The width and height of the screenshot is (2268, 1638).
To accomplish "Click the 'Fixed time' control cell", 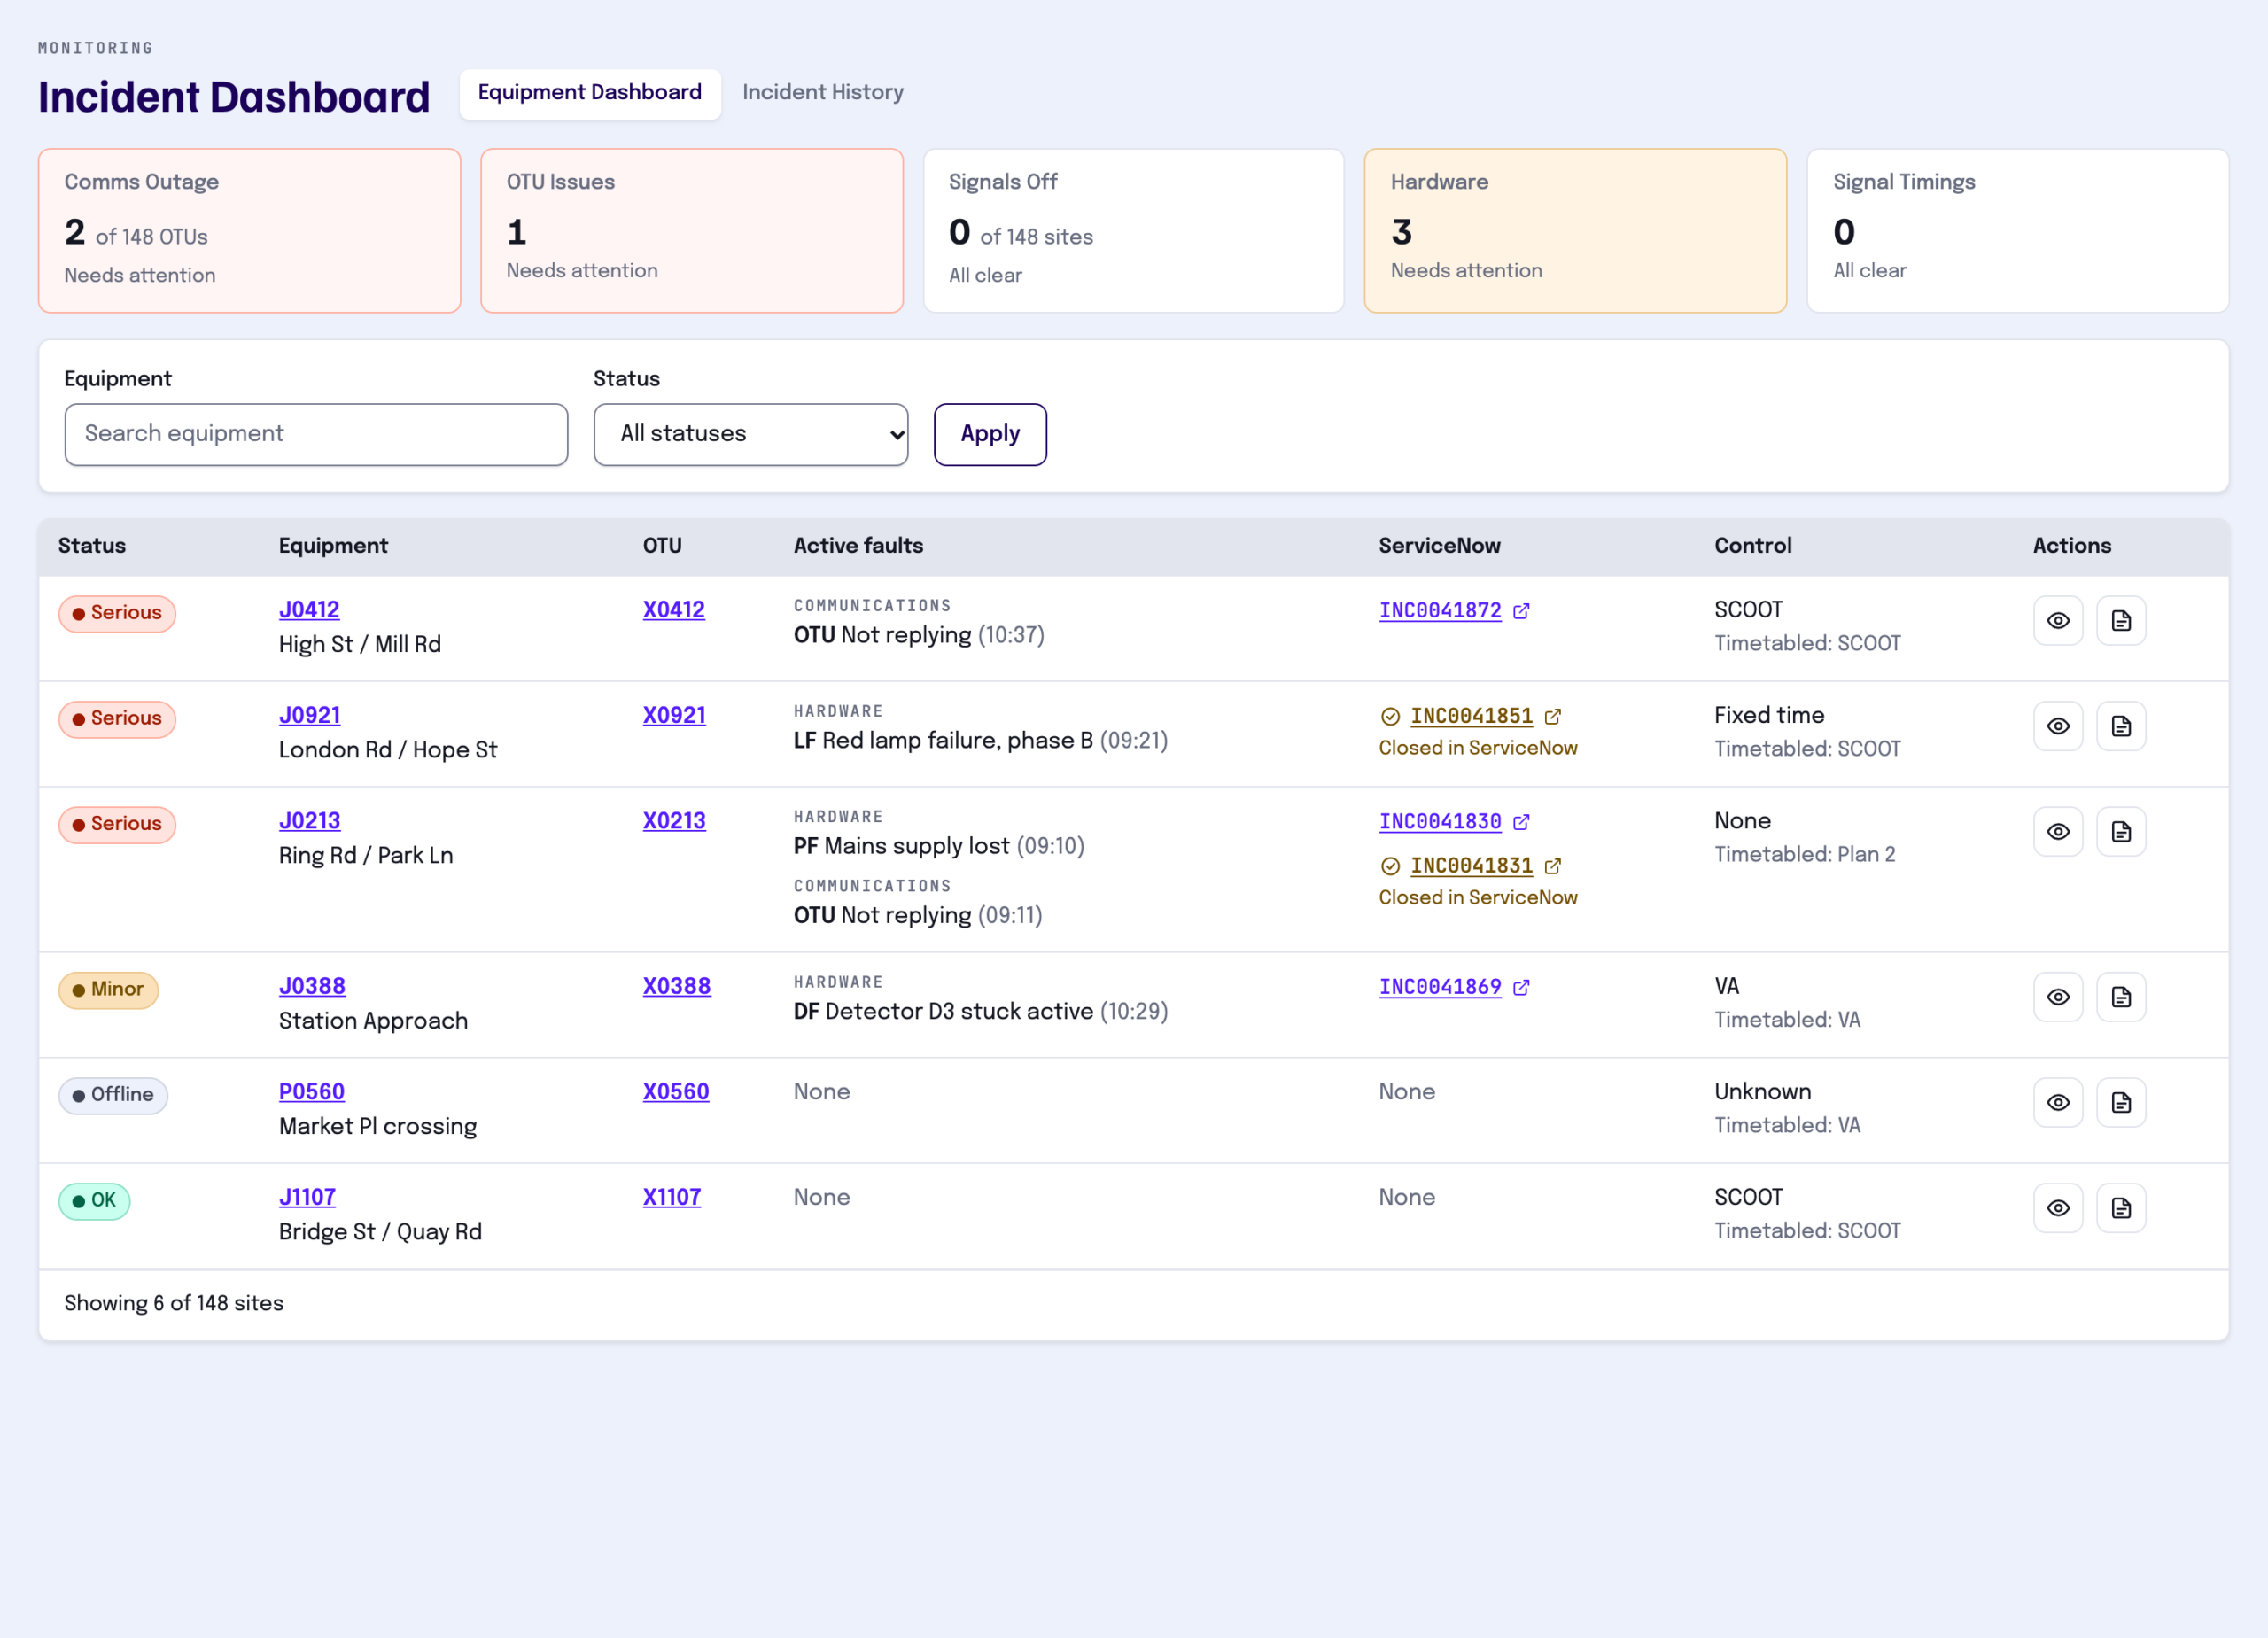I will click(x=1769, y=716).
